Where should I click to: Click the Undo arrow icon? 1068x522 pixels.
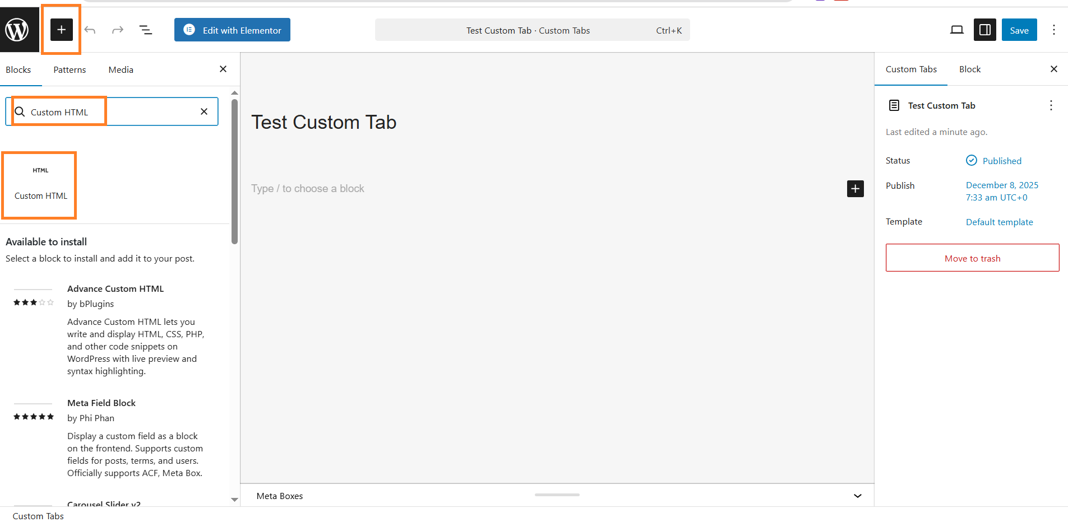90,30
